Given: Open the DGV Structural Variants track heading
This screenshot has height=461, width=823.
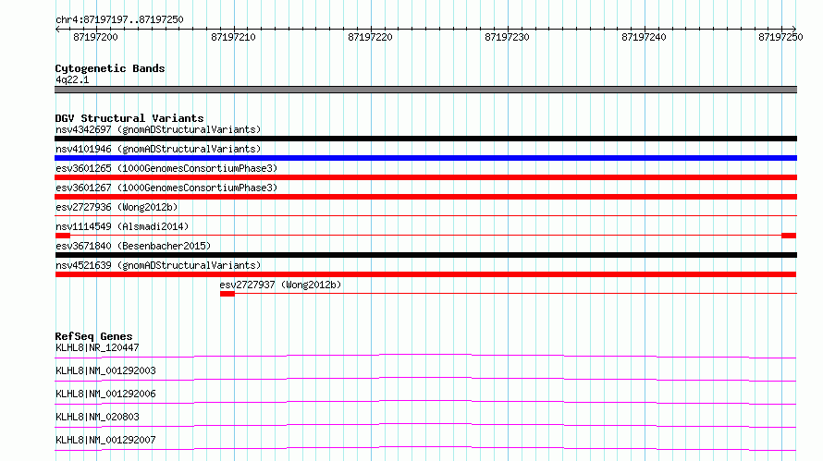Looking at the screenshot, I should pos(129,118).
